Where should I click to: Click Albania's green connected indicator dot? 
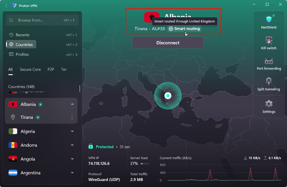tap(40, 104)
